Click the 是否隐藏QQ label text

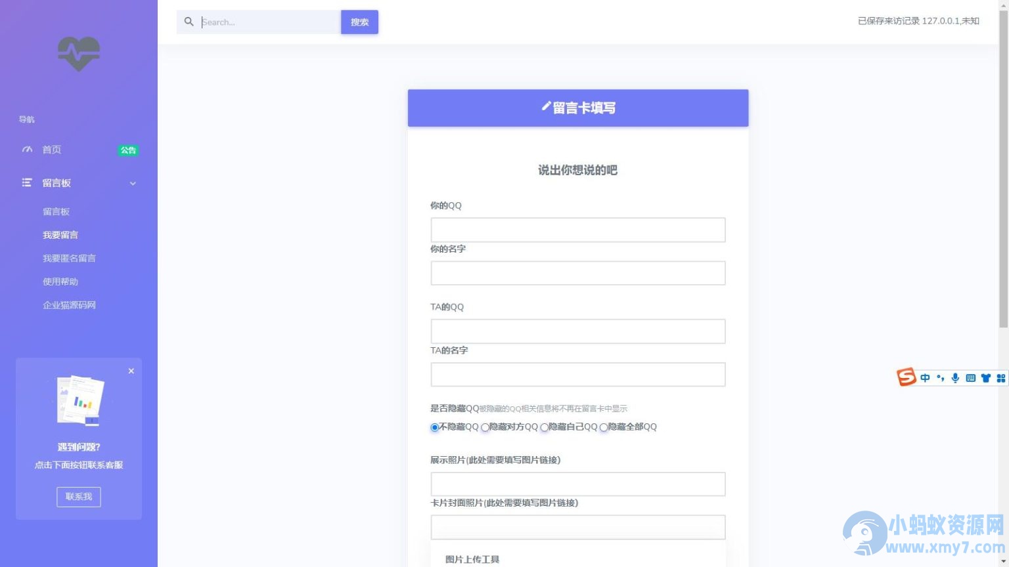(455, 408)
